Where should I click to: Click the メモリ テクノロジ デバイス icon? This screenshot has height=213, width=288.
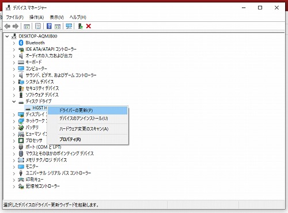click(x=21, y=160)
